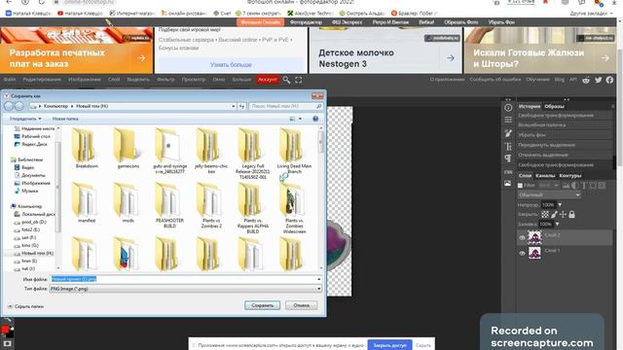Image resolution: width=623 pixels, height=350 pixels.
Task: Toggle fullscreen mode icon in the menu bar
Action: coord(299,80)
